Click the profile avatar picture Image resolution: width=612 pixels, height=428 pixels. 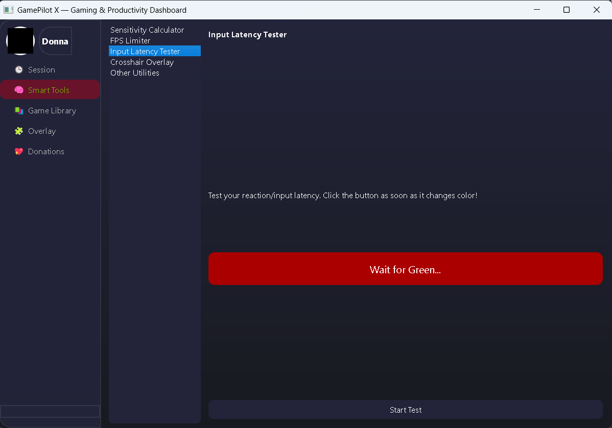(20, 41)
